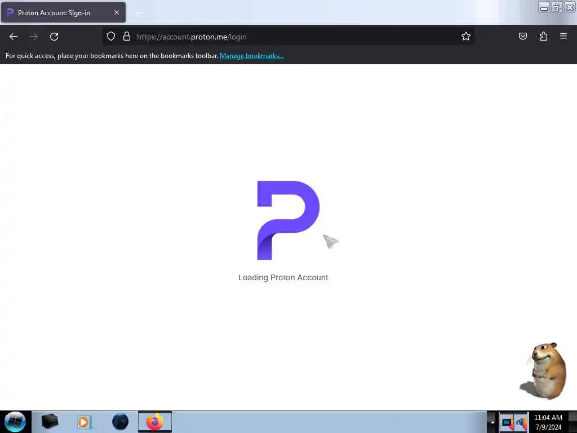The height and width of the screenshot is (433, 577).
Task: Open the Extensions puzzle icon
Action: [x=543, y=37]
